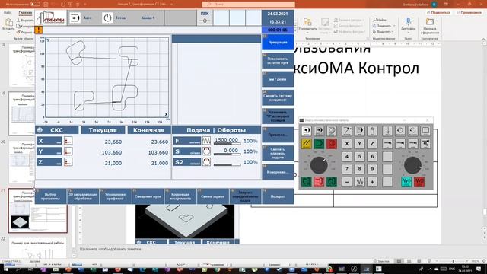Select slide 22 thumbnail

[x=37, y=248]
